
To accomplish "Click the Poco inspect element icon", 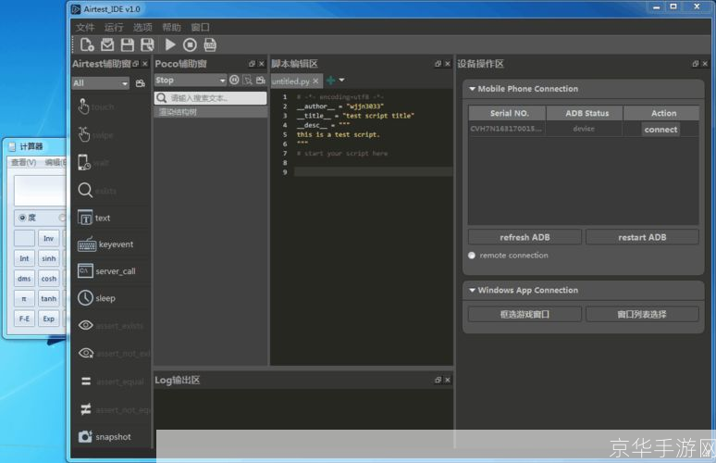I will click(248, 80).
